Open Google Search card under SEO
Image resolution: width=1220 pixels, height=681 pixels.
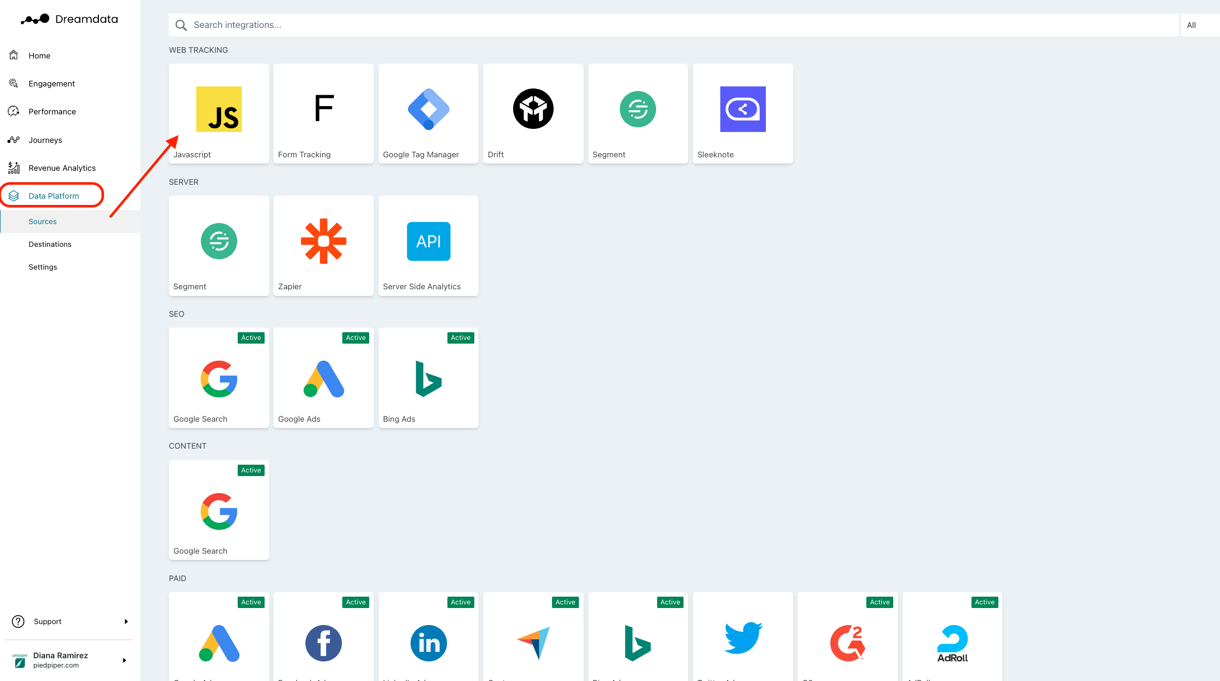tap(219, 378)
